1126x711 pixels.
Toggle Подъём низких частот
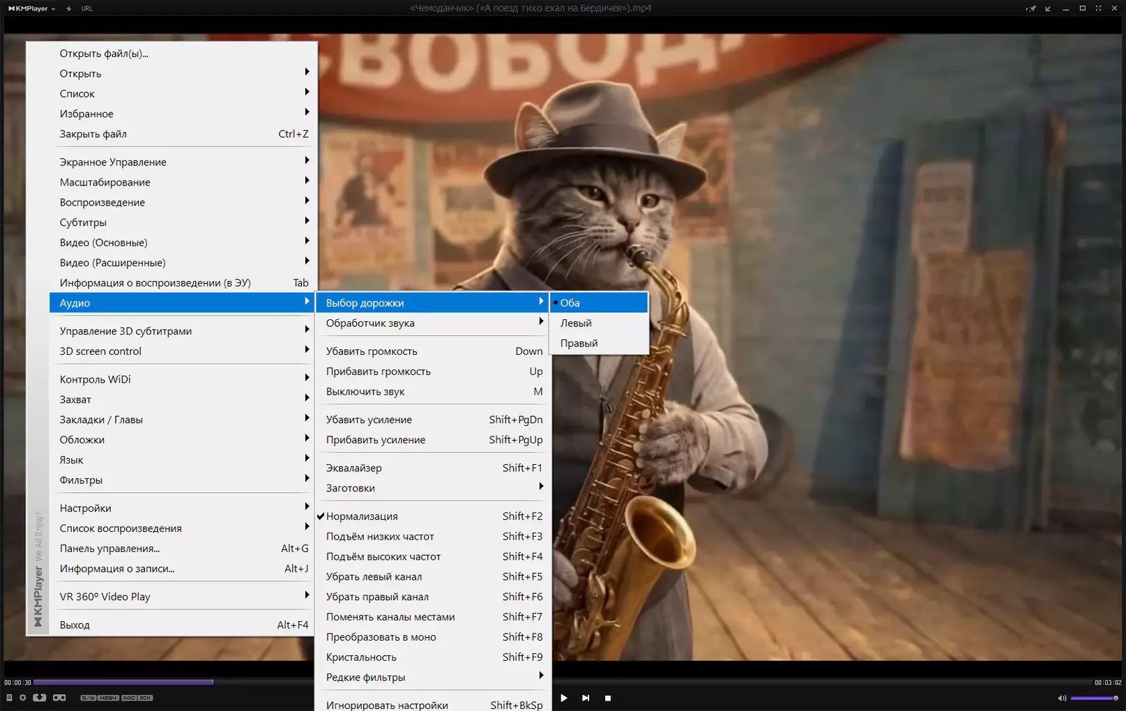point(433,536)
